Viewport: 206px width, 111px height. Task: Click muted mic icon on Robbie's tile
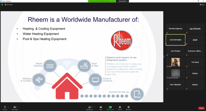pos(187,78)
